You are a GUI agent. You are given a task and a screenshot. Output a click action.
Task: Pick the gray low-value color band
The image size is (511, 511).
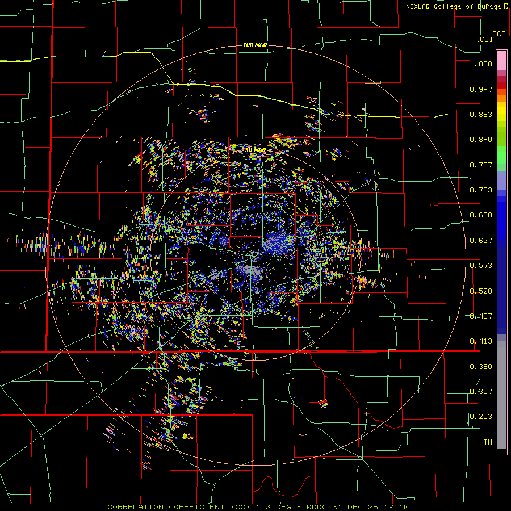[x=501, y=395]
